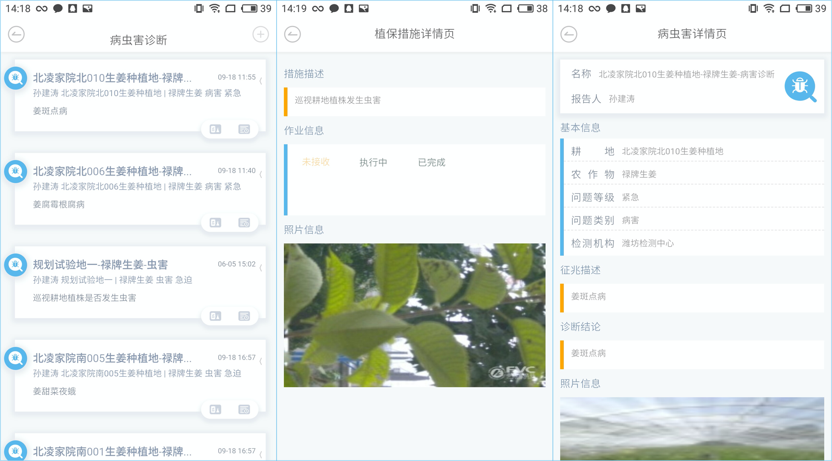Open 北凌家院北010生姜种植地 diagnosis title
This screenshot has height=461, width=832.
click(x=113, y=78)
